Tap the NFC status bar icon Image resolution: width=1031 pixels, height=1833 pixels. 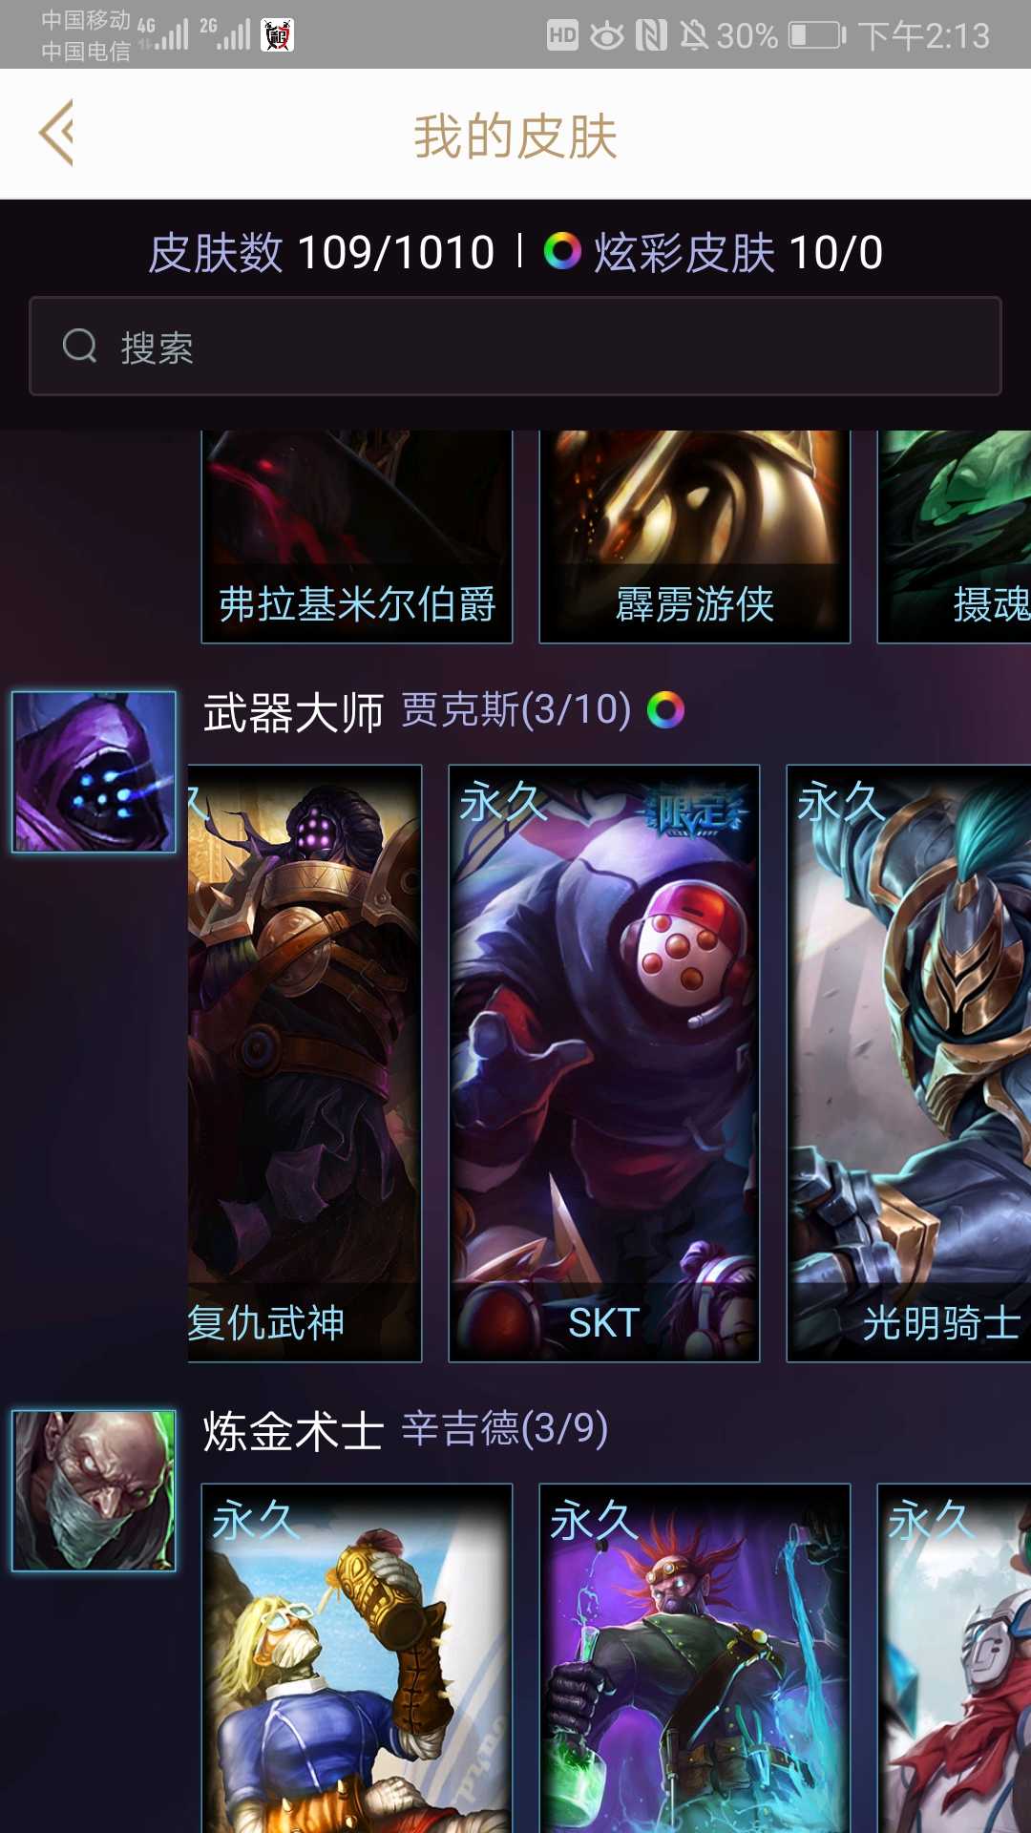coord(651,36)
